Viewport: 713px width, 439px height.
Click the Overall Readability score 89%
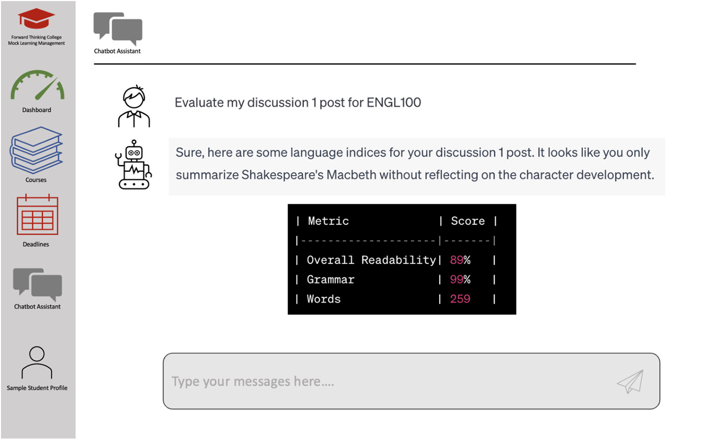460,260
